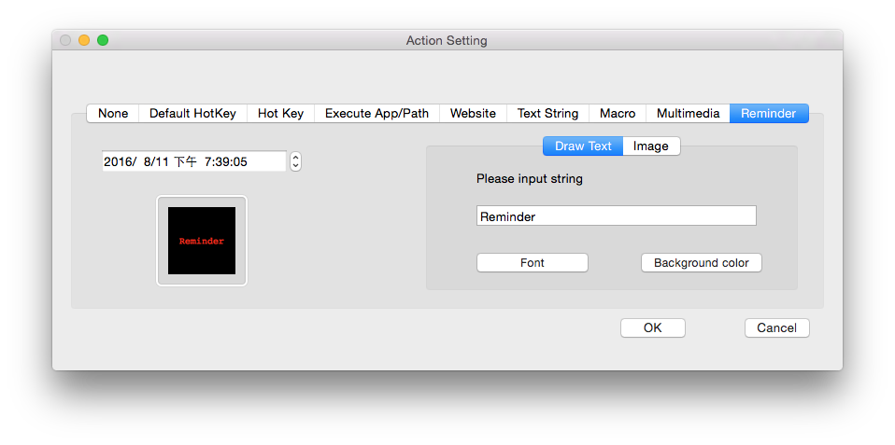Viewport: 895px width, 445px height.
Task: Switch to the Text String tab
Action: coord(547,113)
